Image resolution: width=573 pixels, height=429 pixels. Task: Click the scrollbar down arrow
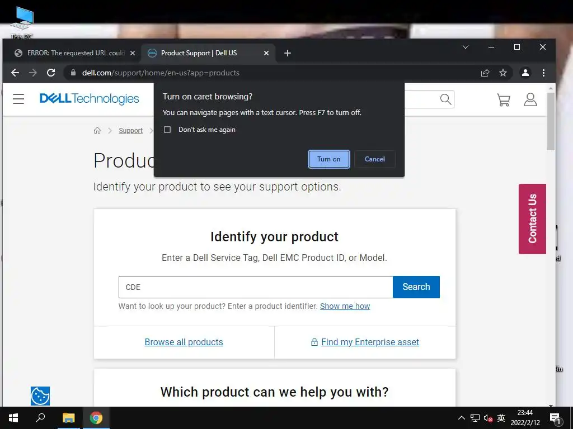click(x=551, y=405)
